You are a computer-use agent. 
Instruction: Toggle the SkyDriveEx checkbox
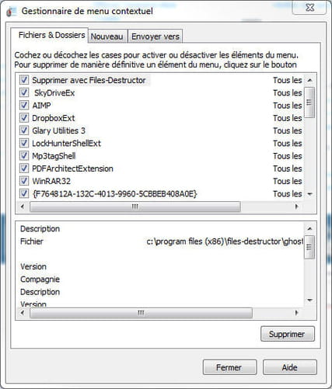(x=24, y=92)
